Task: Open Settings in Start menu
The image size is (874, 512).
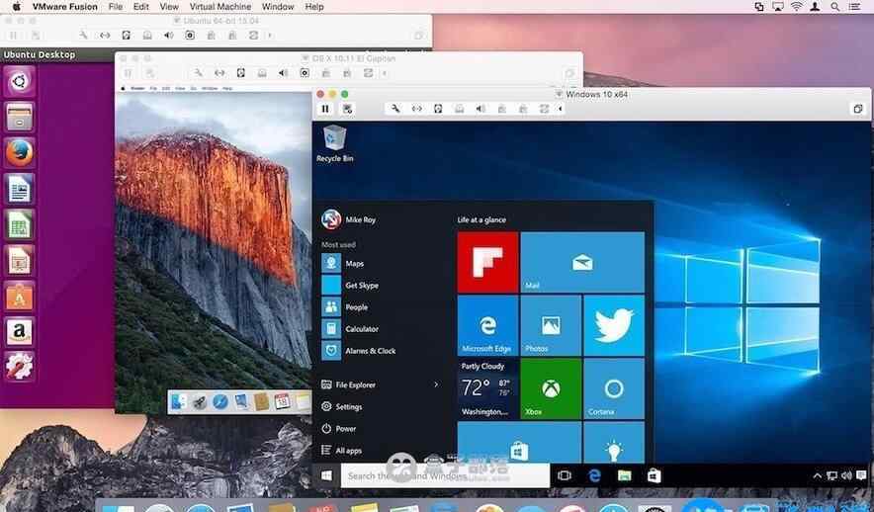Action: click(x=342, y=406)
